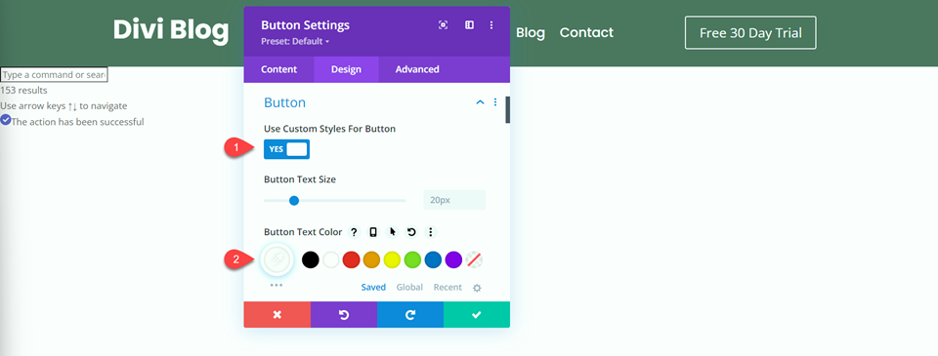Click the Divi Blog site logo

click(x=171, y=30)
